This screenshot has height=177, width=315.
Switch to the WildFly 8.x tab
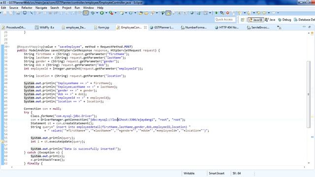(45, 28)
